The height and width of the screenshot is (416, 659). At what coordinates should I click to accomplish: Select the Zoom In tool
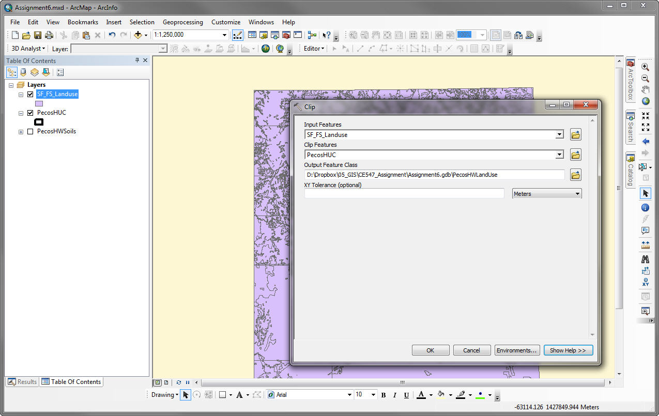[x=646, y=67]
